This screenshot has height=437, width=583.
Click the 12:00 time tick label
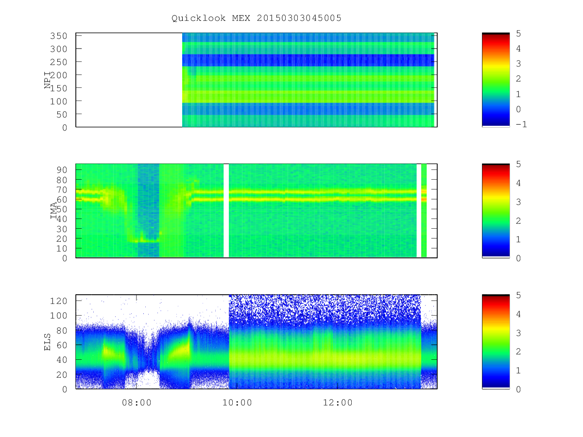pos(338,403)
